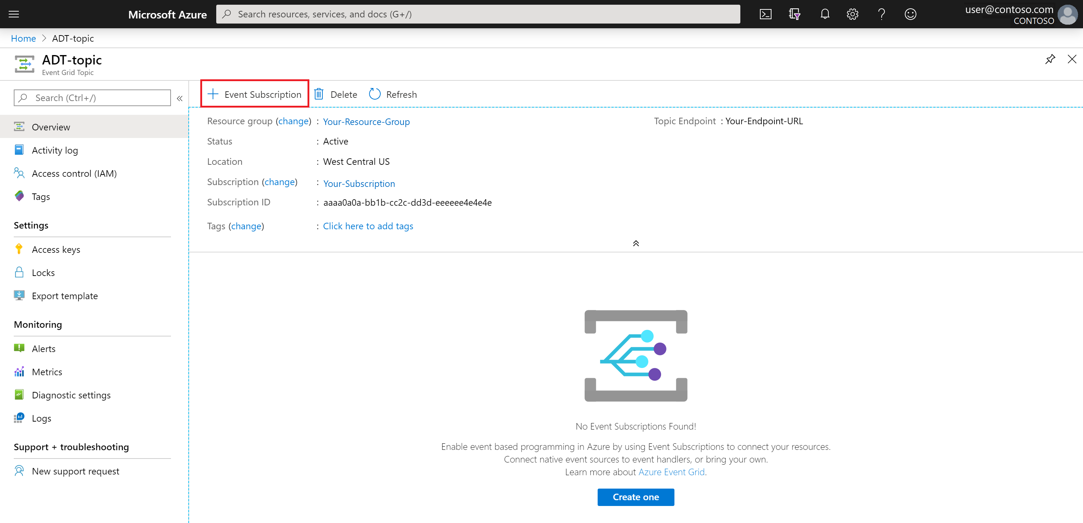Click the Tags sidebar icon
This screenshot has width=1083, height=523.
click(19, 196)
